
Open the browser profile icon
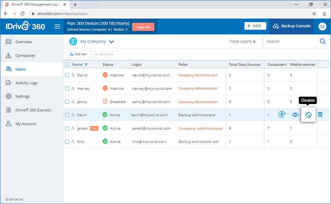pyautogui.click(x=324, y=14)
